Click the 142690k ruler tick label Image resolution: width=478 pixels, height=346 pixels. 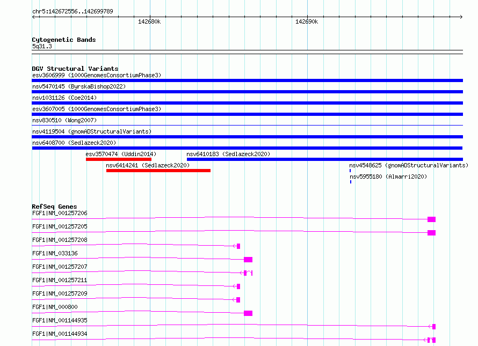307,21
